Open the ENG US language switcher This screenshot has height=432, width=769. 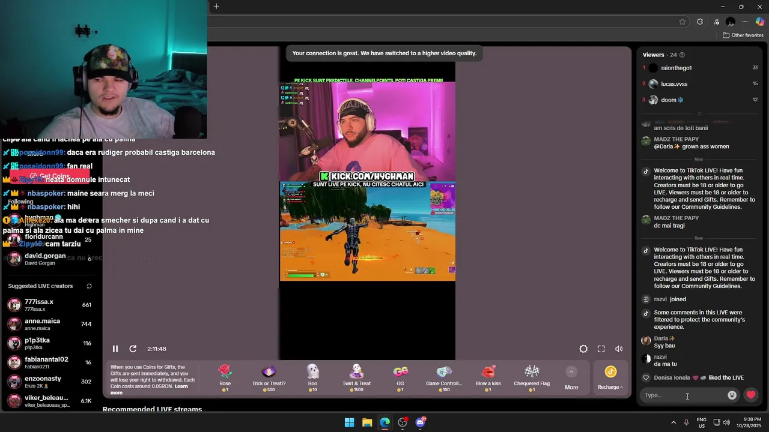pos(701,422)
